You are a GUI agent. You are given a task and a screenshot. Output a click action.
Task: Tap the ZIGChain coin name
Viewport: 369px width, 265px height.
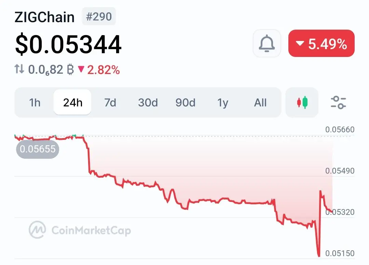(44, 17)
